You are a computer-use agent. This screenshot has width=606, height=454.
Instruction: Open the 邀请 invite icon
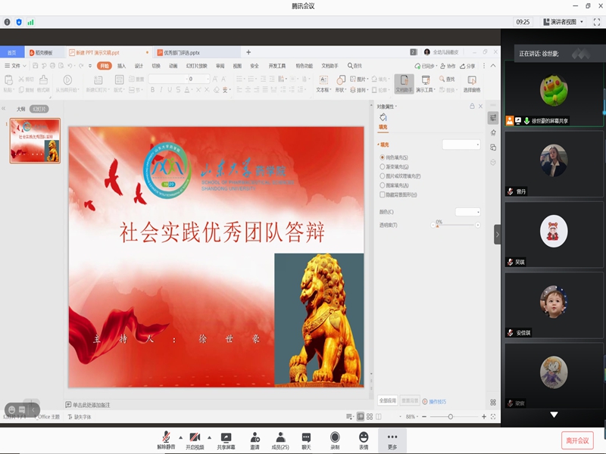click(255, 437)
